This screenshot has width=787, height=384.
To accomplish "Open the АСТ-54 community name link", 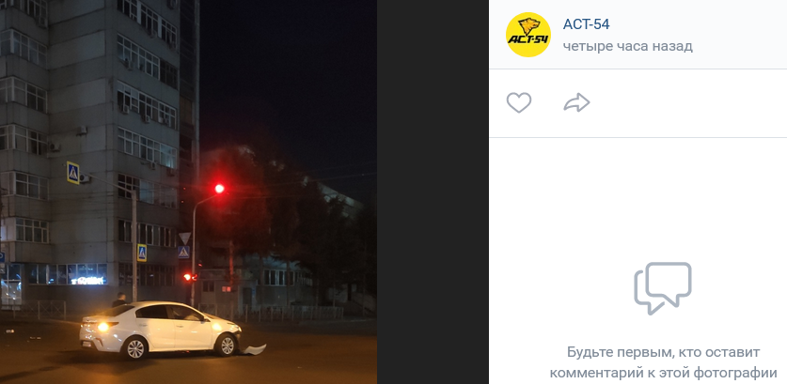I will (586, 23).
